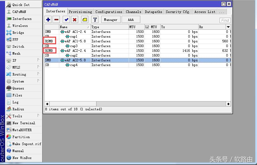Sort by the Name column header
Image resolution: width=257 pixels, height=165 pixels.
75,27
